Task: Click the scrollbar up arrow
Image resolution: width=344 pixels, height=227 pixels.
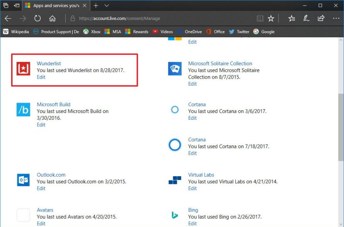Action: [341, 40]
